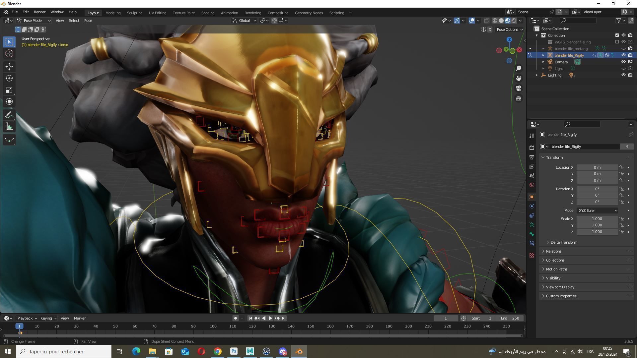The width and height of the screenshot is (637, 358).
Task: Open the World properties tab
Action: pos(532,185)
